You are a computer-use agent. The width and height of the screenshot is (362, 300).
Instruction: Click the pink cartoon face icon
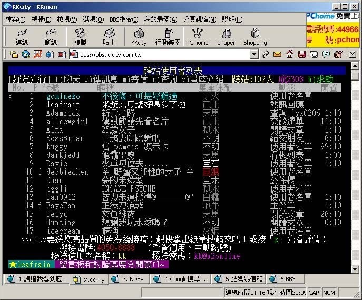[338, 54]
